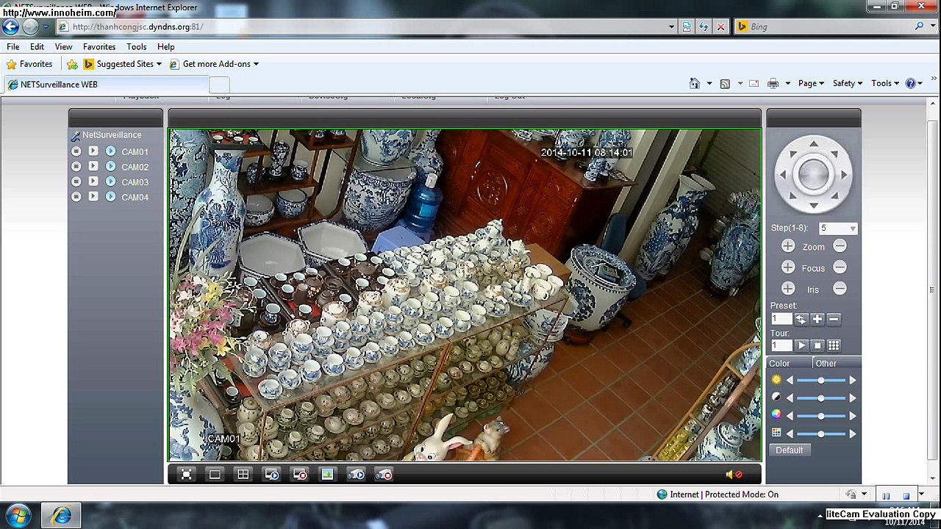941x529 pixels.
Task: Open the Favorites button
Action: (x=29, y=64)
